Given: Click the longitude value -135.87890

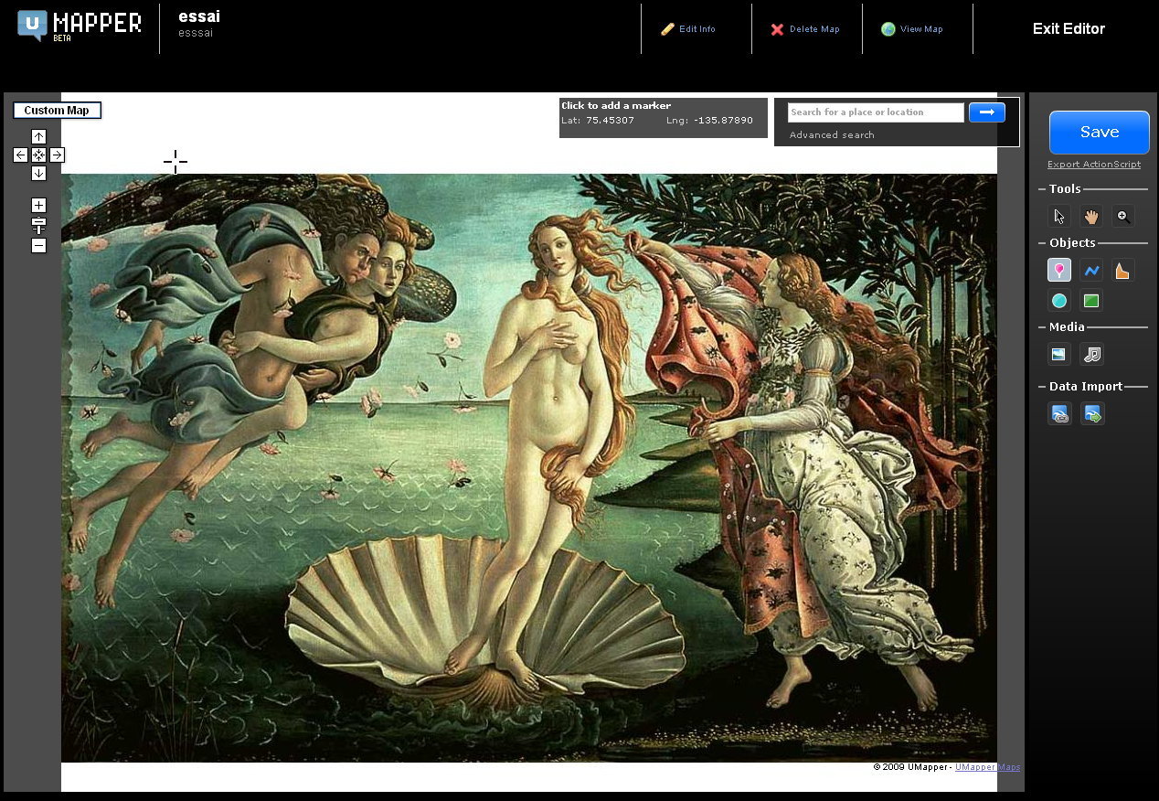Looking at the screenshot, I should pos(722,121).
